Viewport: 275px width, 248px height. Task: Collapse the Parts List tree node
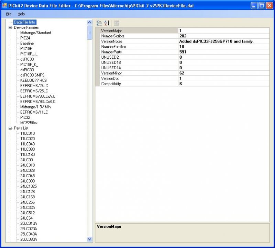pos(10,128)
